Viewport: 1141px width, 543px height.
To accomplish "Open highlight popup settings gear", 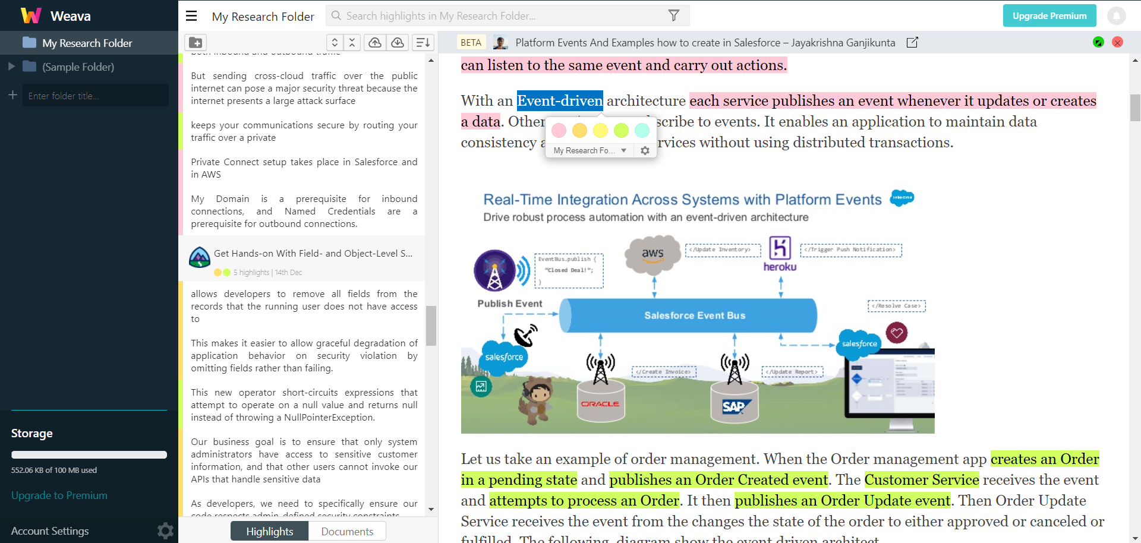I will [645, 151].
